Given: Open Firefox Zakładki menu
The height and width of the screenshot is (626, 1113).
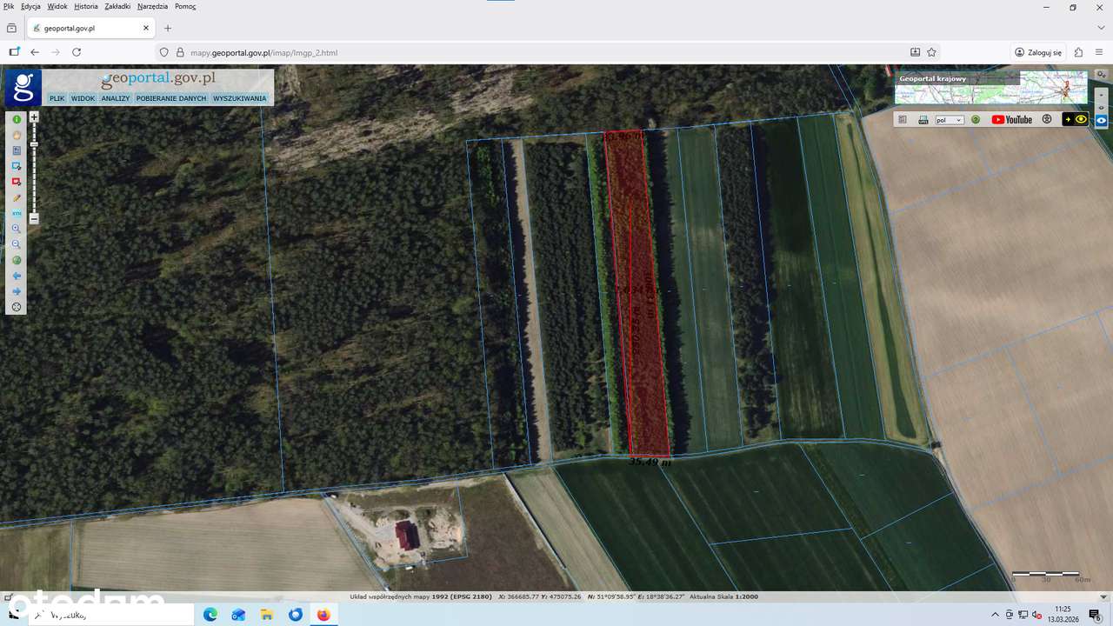Looking at the screenshot, I should [117, 6].
